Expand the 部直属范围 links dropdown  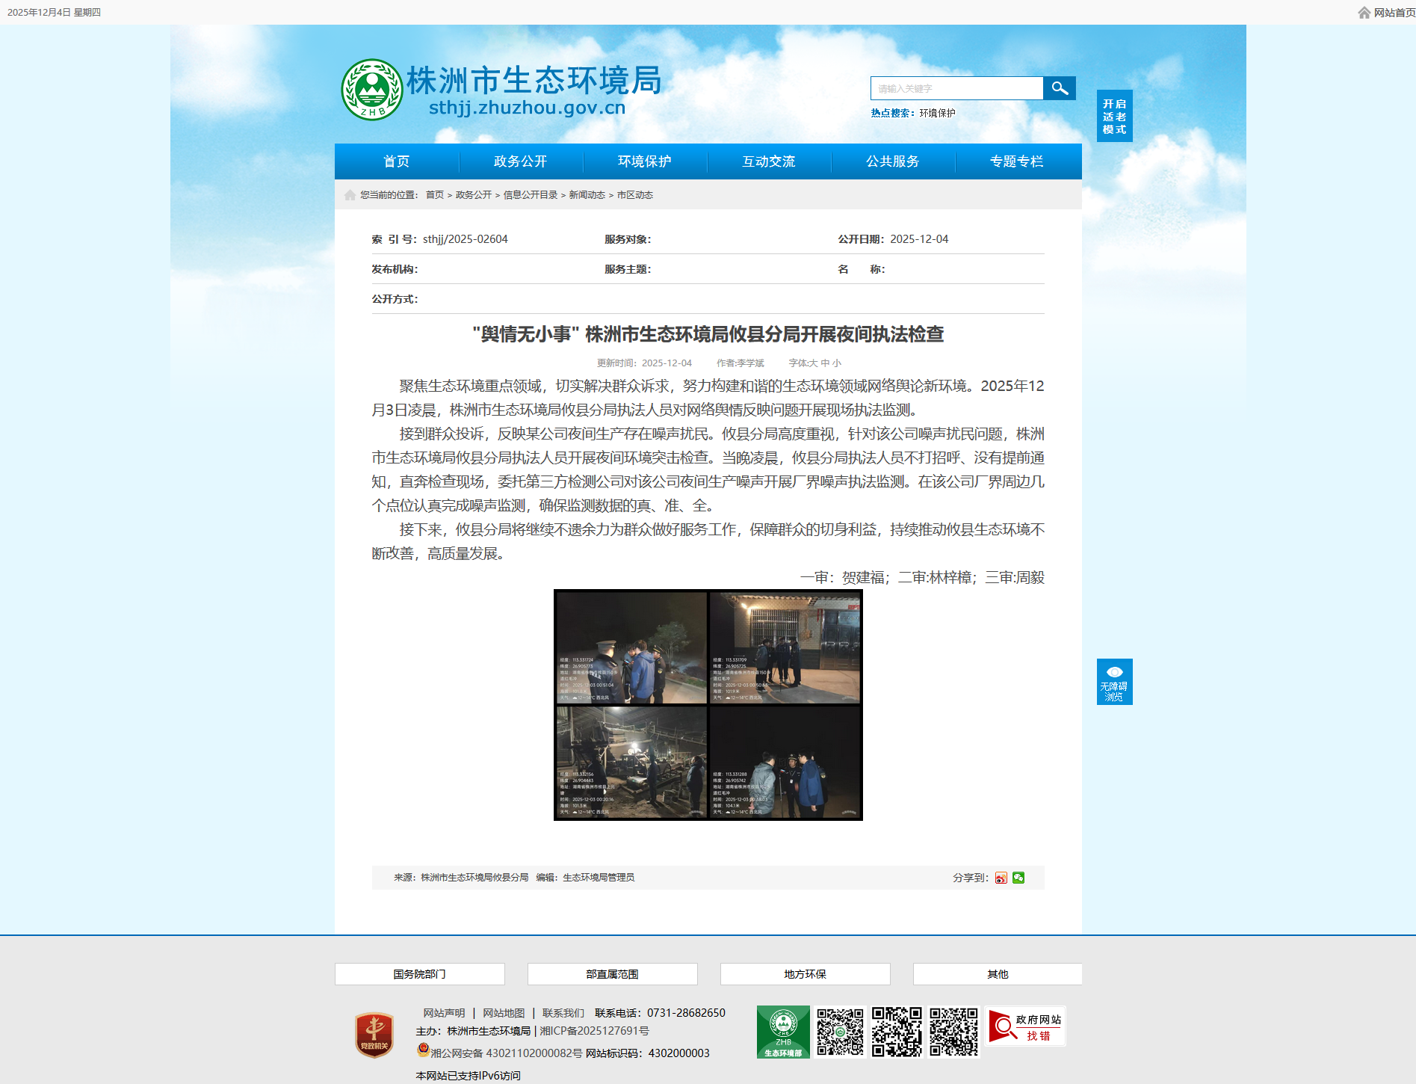point(612,974)
